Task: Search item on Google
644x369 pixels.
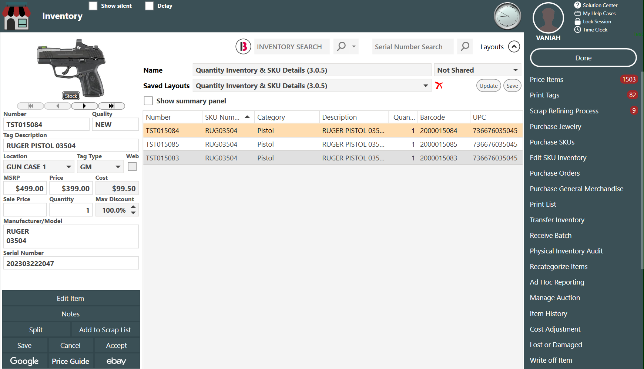Action: point(24,361)
